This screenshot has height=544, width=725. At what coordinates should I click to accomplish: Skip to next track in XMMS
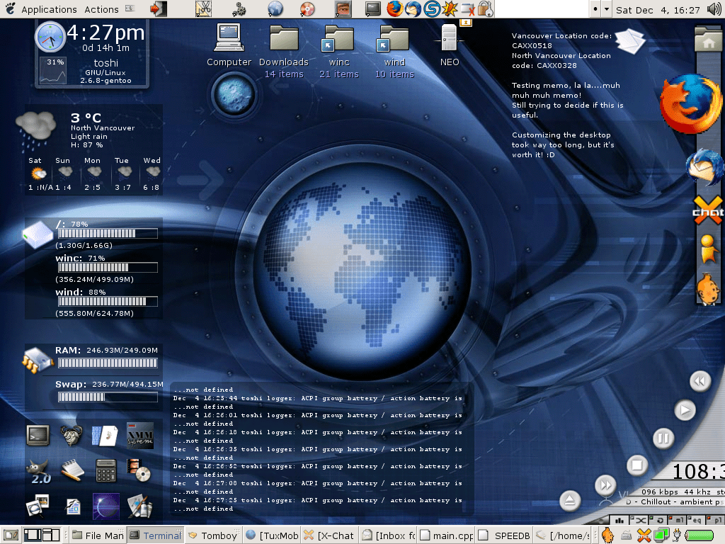[605, 485]
